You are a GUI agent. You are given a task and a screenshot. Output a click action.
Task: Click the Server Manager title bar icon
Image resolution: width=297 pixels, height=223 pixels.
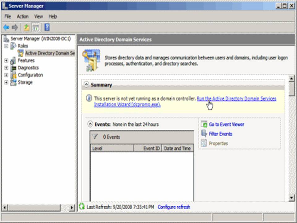(5, 6)
